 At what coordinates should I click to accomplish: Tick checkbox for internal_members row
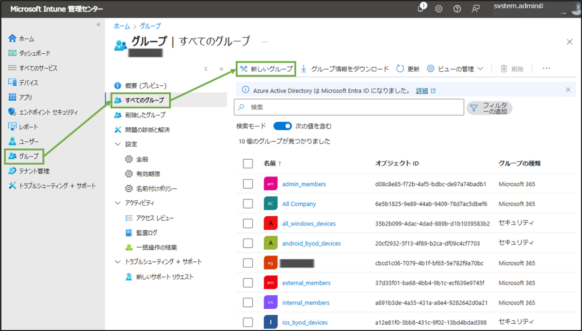pos(248,302)
